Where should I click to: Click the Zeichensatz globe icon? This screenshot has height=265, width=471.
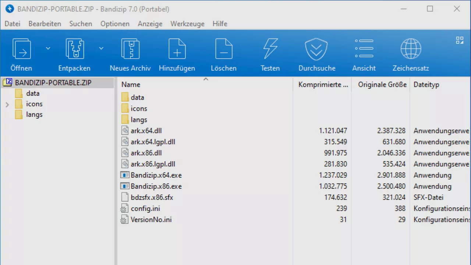point(411,49)
